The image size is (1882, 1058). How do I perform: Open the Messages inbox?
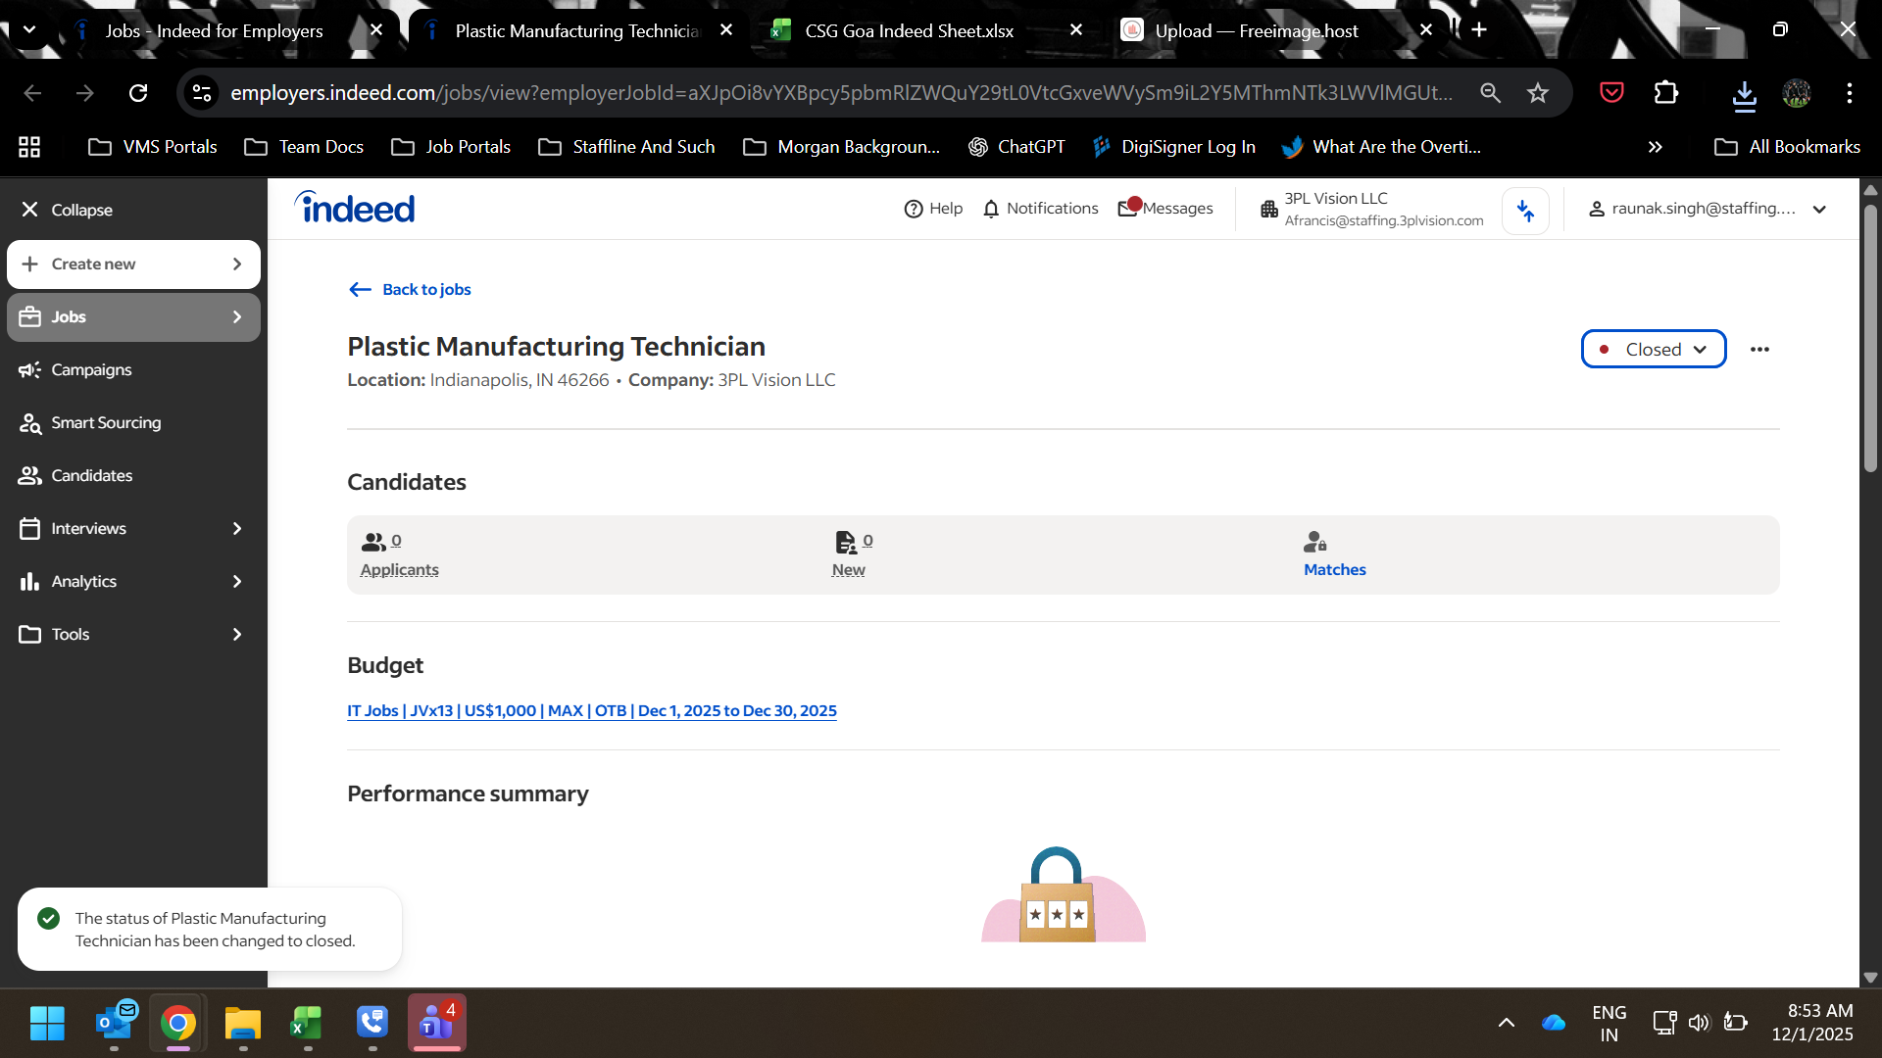click(1165, 209)
